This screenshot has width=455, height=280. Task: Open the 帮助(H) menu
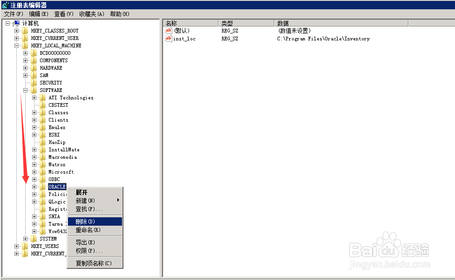click(119, 14)
